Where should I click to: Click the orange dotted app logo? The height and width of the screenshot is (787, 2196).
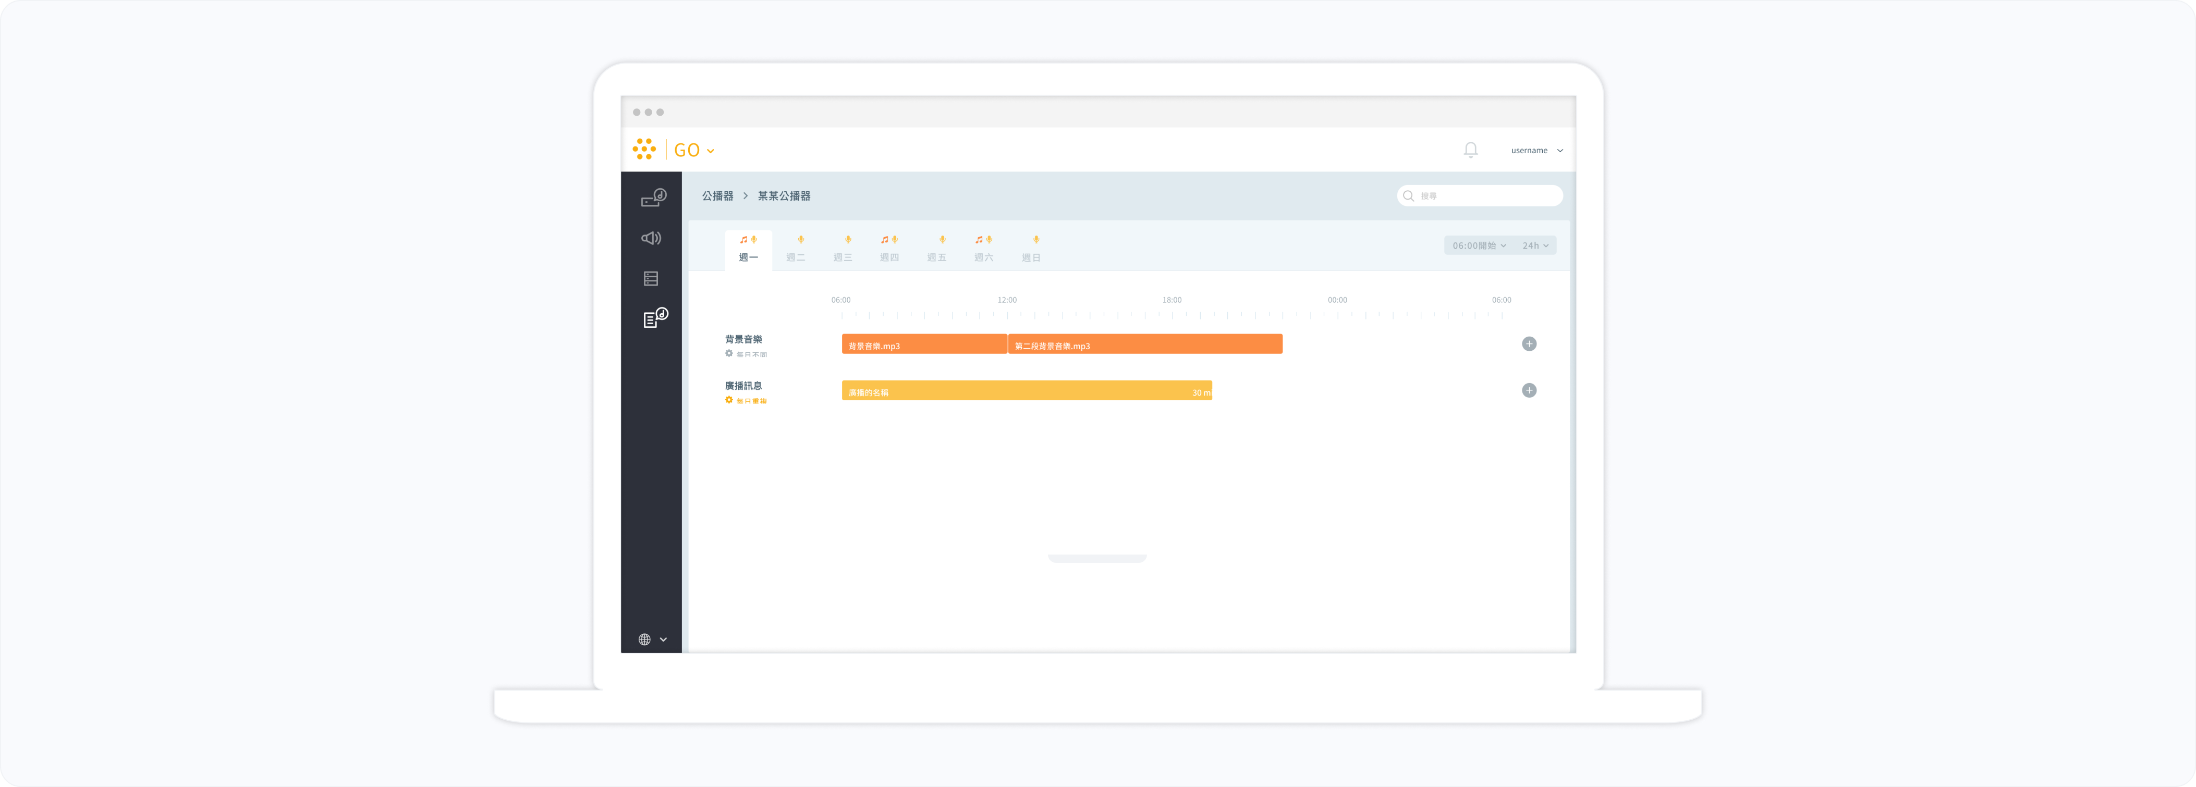tap(644, 149)
